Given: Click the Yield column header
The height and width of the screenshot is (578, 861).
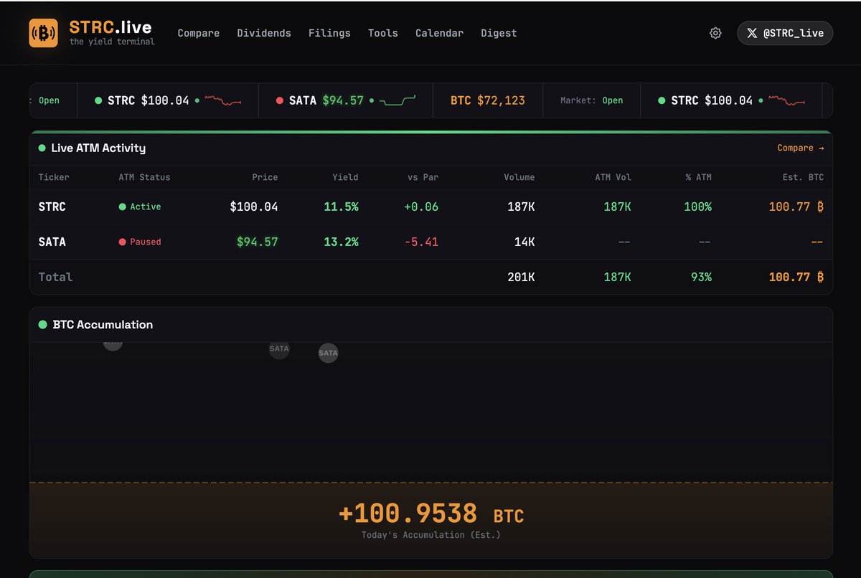Looking at the screenshot, I should coord(345,177).
